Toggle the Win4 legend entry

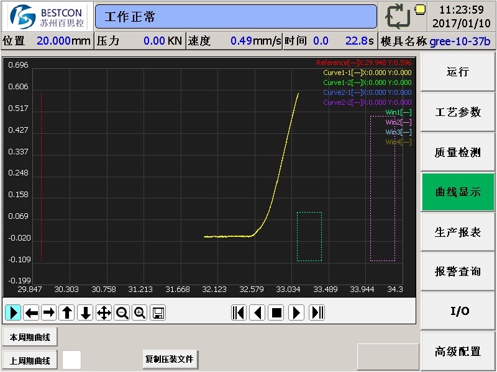[x=398, y=142]
